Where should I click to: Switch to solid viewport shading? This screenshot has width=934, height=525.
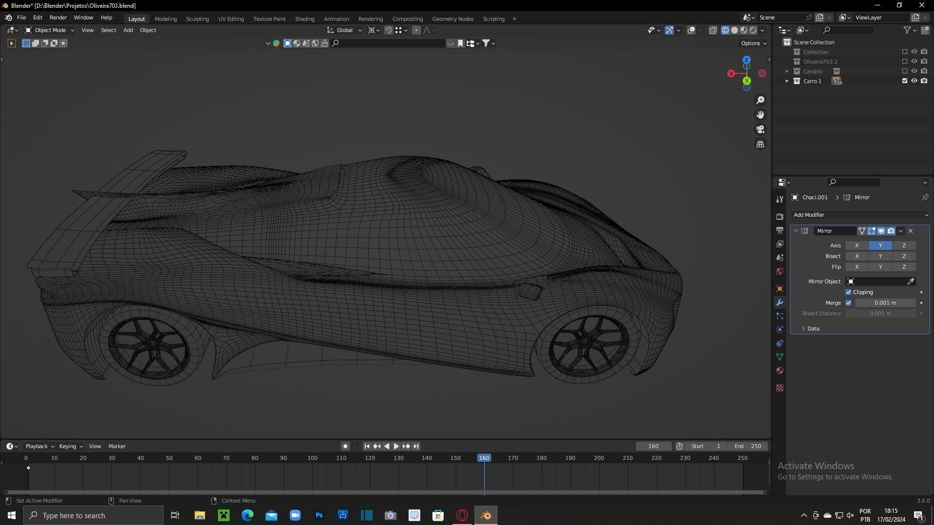tap(735, 30)
